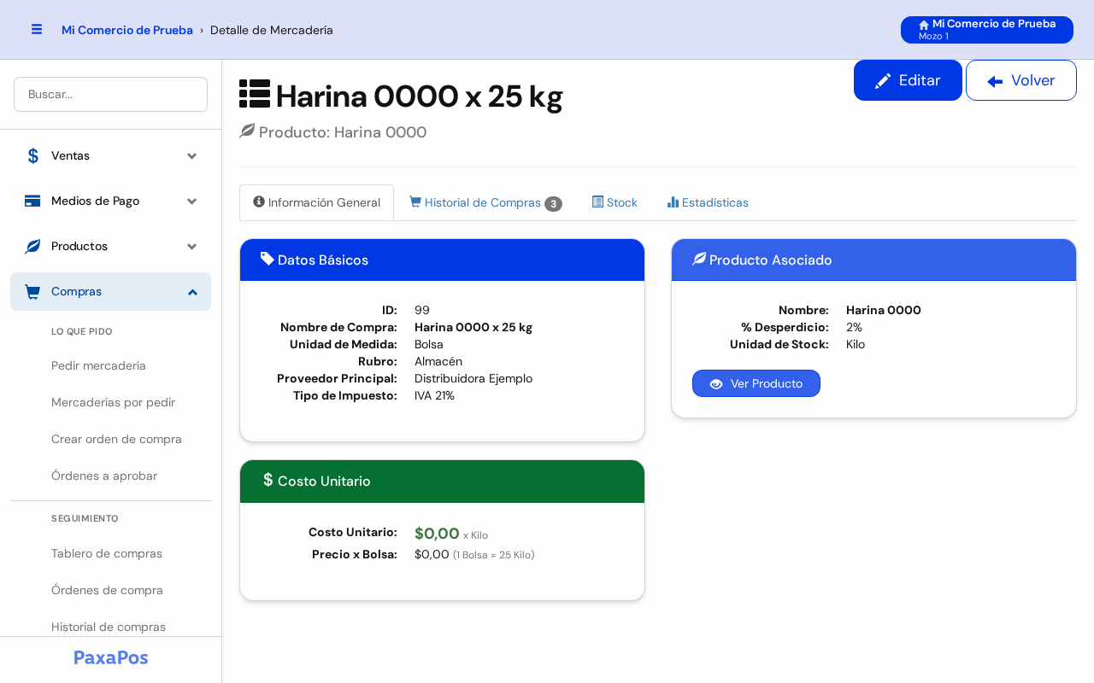Click the dollar icon beside Ventas
The height and width of the screenshot is (683, 1094).
pyautogui.click(x=32, y=155)
